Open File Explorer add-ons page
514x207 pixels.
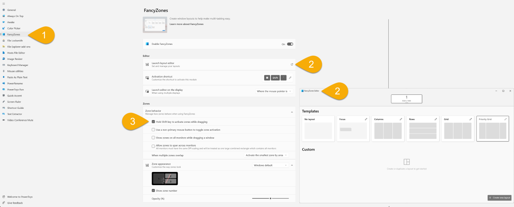click(19, 47)
